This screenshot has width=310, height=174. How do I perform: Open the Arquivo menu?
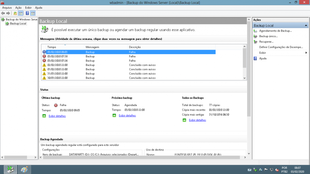point(7,8)
